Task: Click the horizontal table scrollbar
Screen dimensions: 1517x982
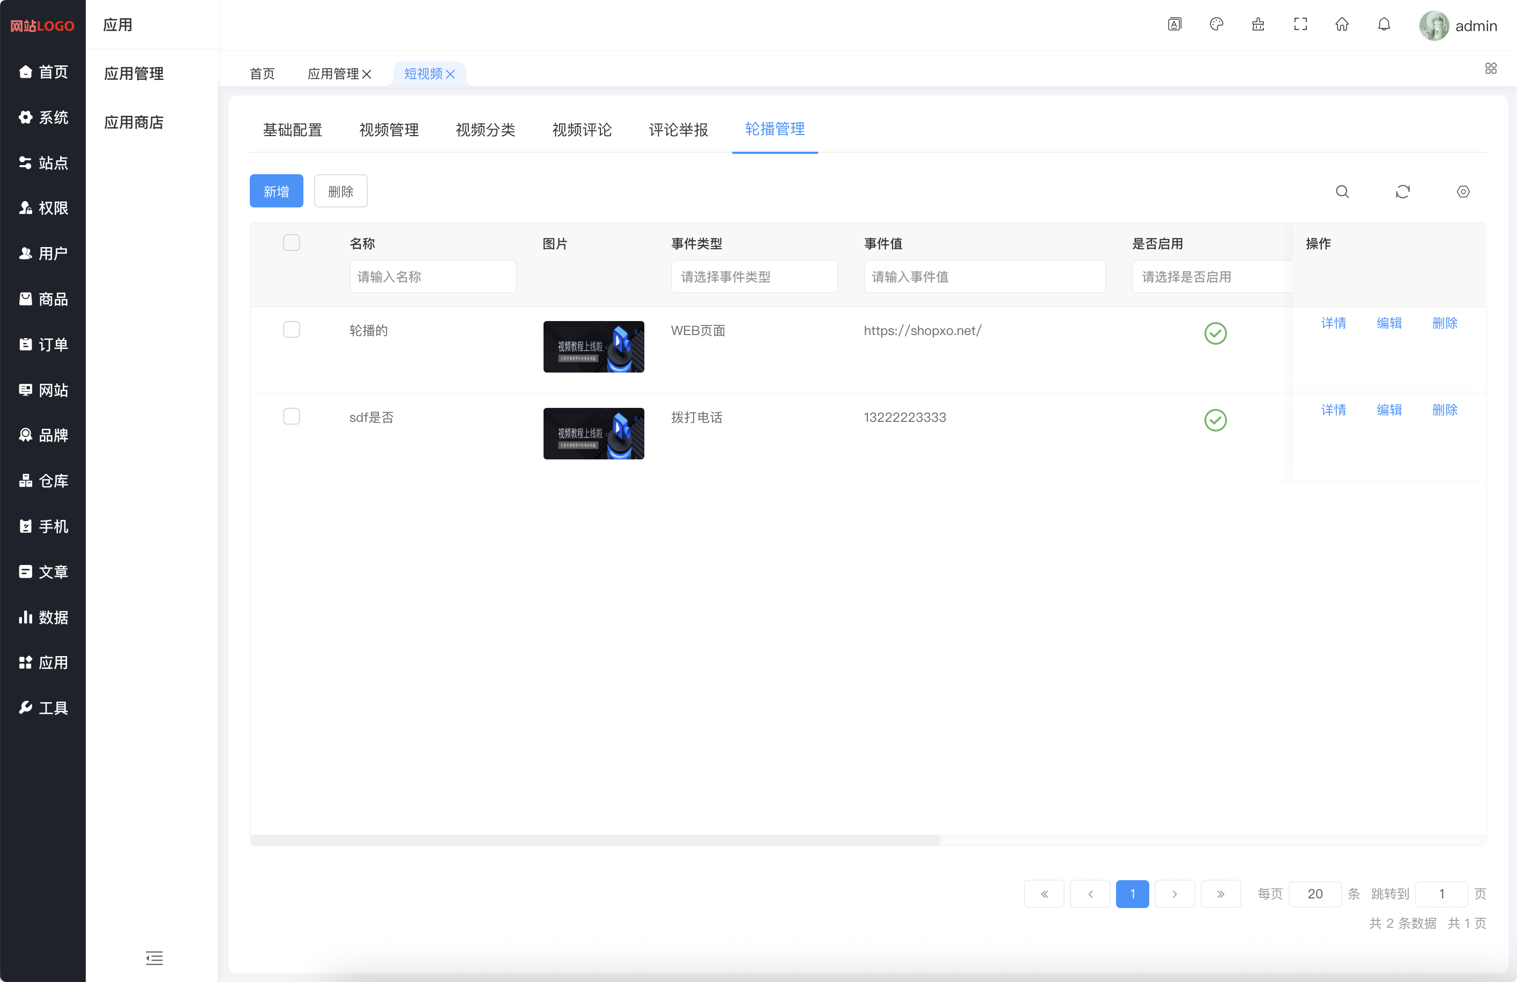Action: 596,840
